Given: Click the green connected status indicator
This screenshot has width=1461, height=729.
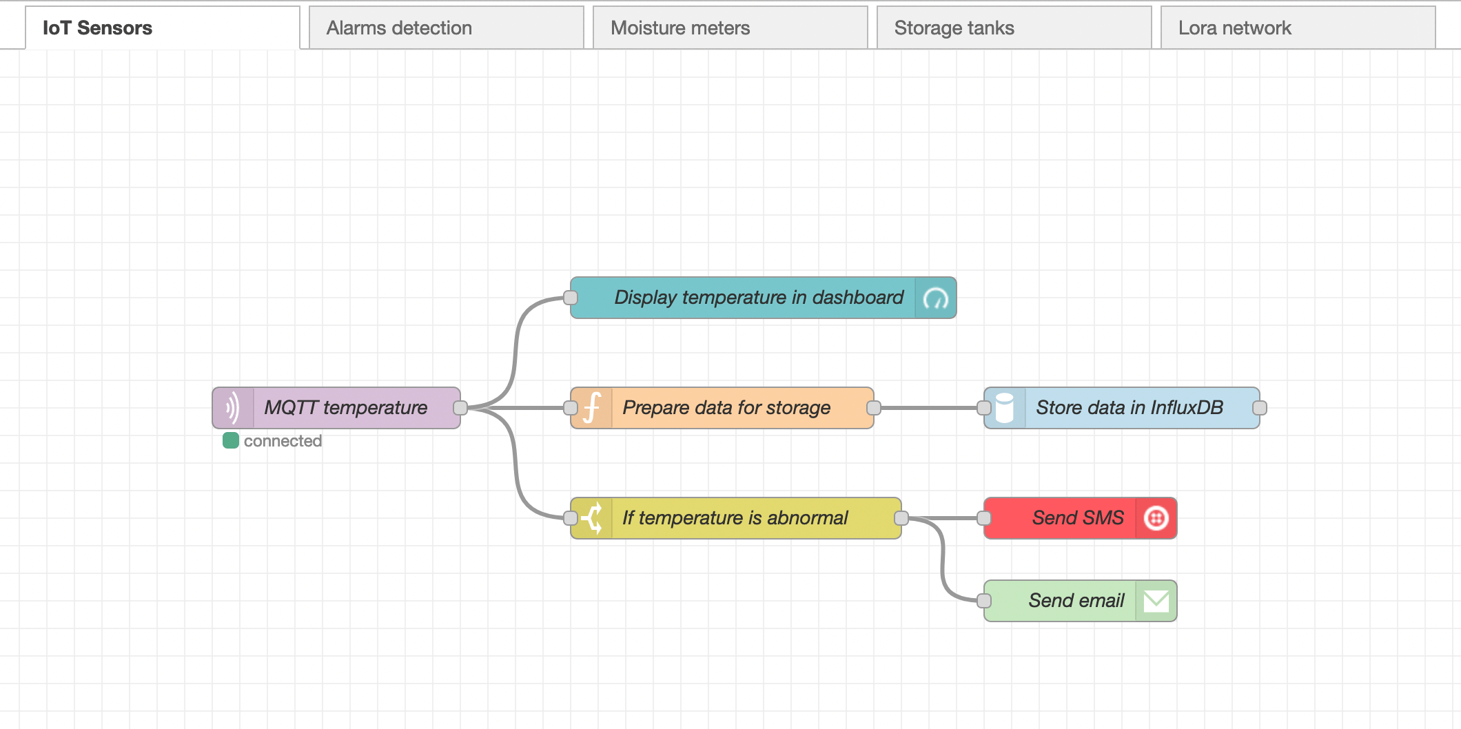Looking at the screenshot, I should click(x=231, y=441).
